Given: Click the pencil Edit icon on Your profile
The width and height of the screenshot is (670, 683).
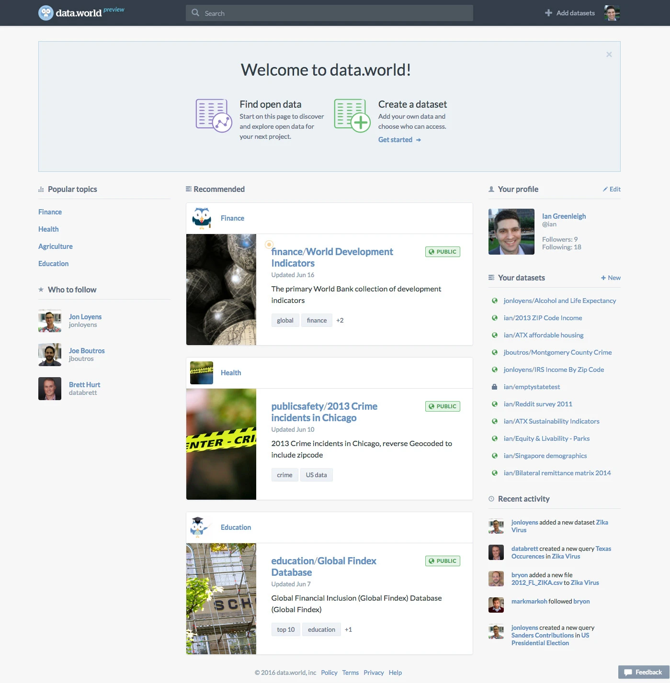Looking at the screenshot, I should (605, 189).
